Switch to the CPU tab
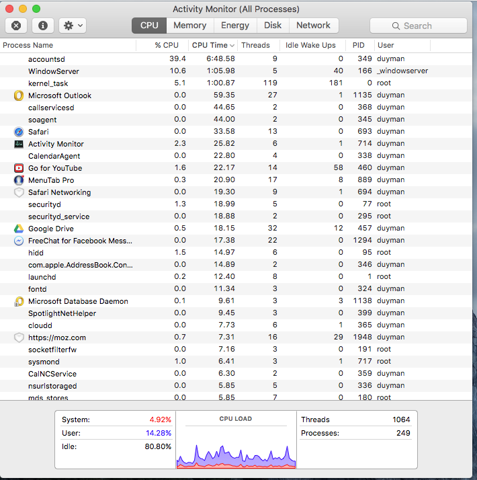This screenshot has height=480, width=477. point(149,25)
